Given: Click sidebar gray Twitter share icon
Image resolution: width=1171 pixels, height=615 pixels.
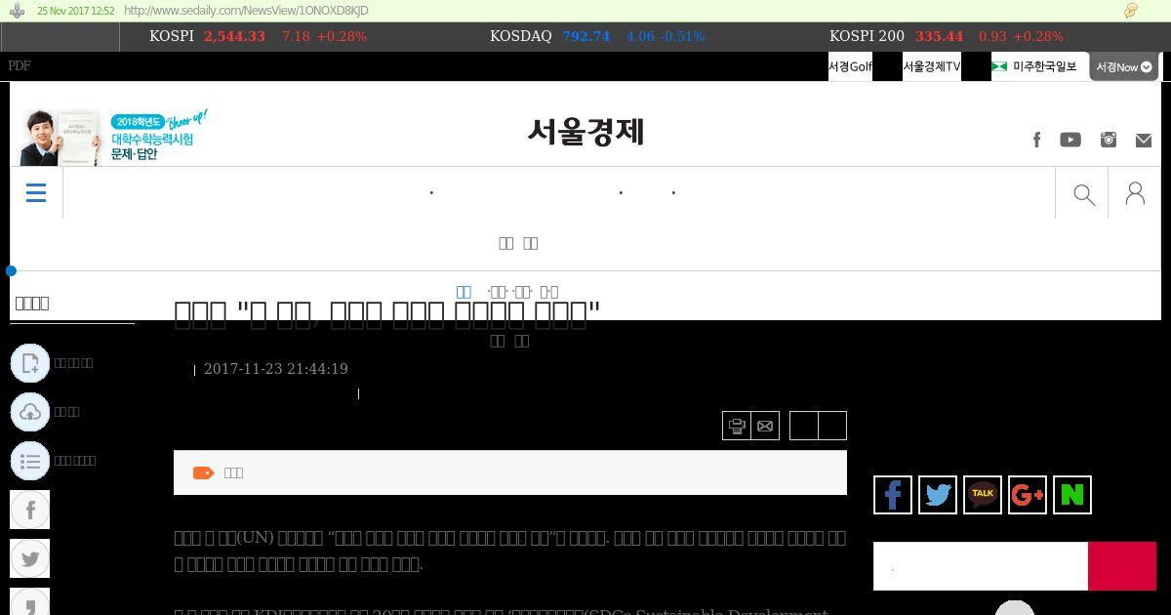Looking at the screenshot, I should 30,558.
